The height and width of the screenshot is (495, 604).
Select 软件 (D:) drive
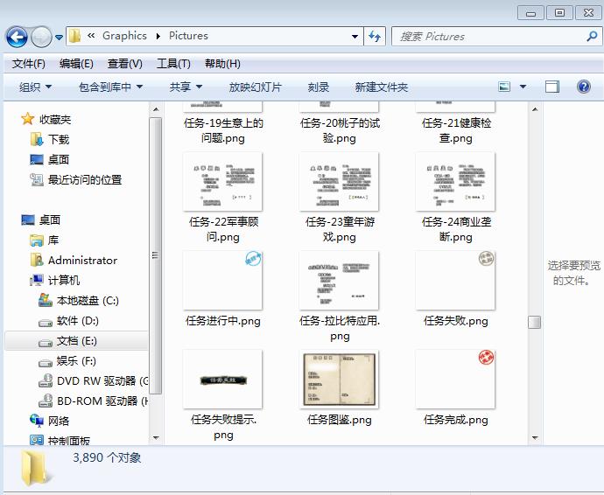tap(77, 320)
